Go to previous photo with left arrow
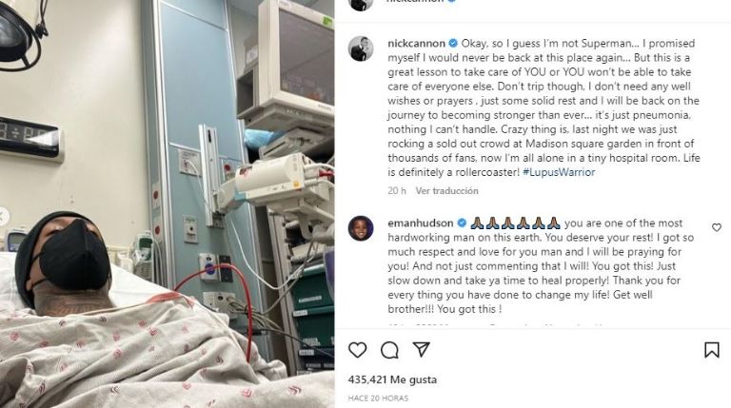 pos(3,216)
